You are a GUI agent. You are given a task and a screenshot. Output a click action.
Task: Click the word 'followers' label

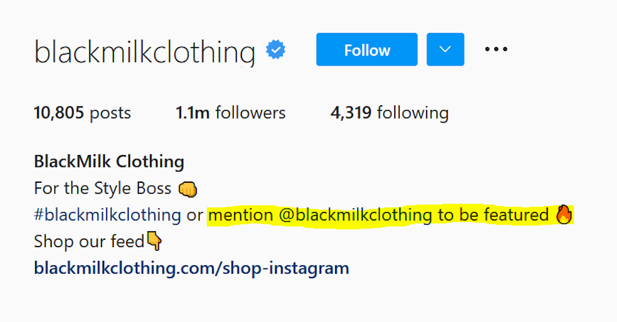tap(250, 113)
